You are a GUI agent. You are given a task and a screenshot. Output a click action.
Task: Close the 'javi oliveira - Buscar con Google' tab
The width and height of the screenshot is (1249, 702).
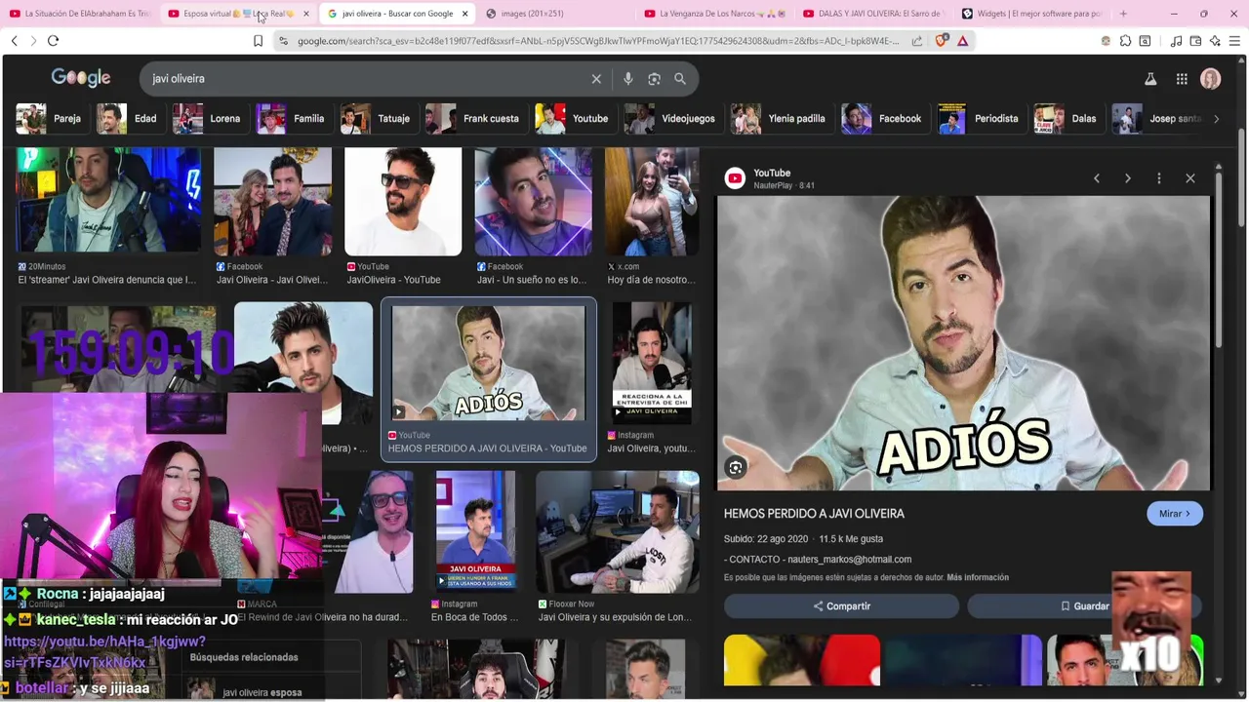(464, 14)
